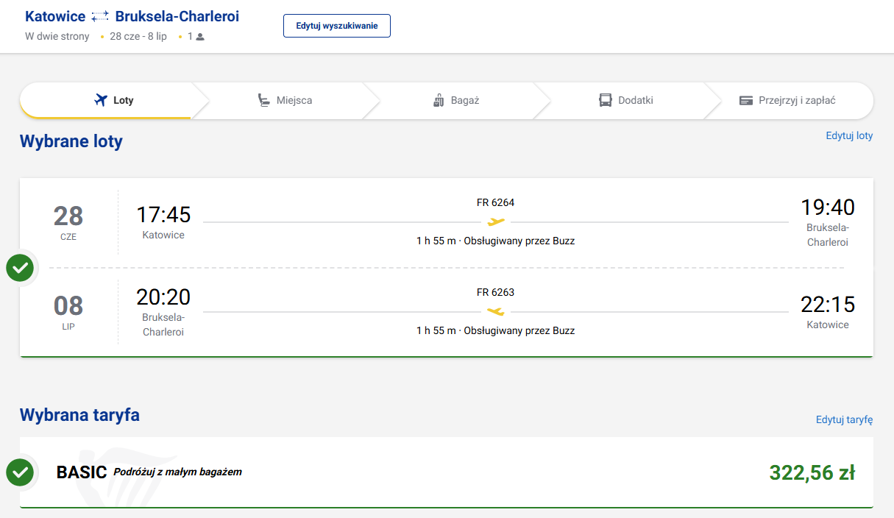Screen dimensions: 894x518
Task: Click the Edytuj loty link
Action: tap(849, 135)
